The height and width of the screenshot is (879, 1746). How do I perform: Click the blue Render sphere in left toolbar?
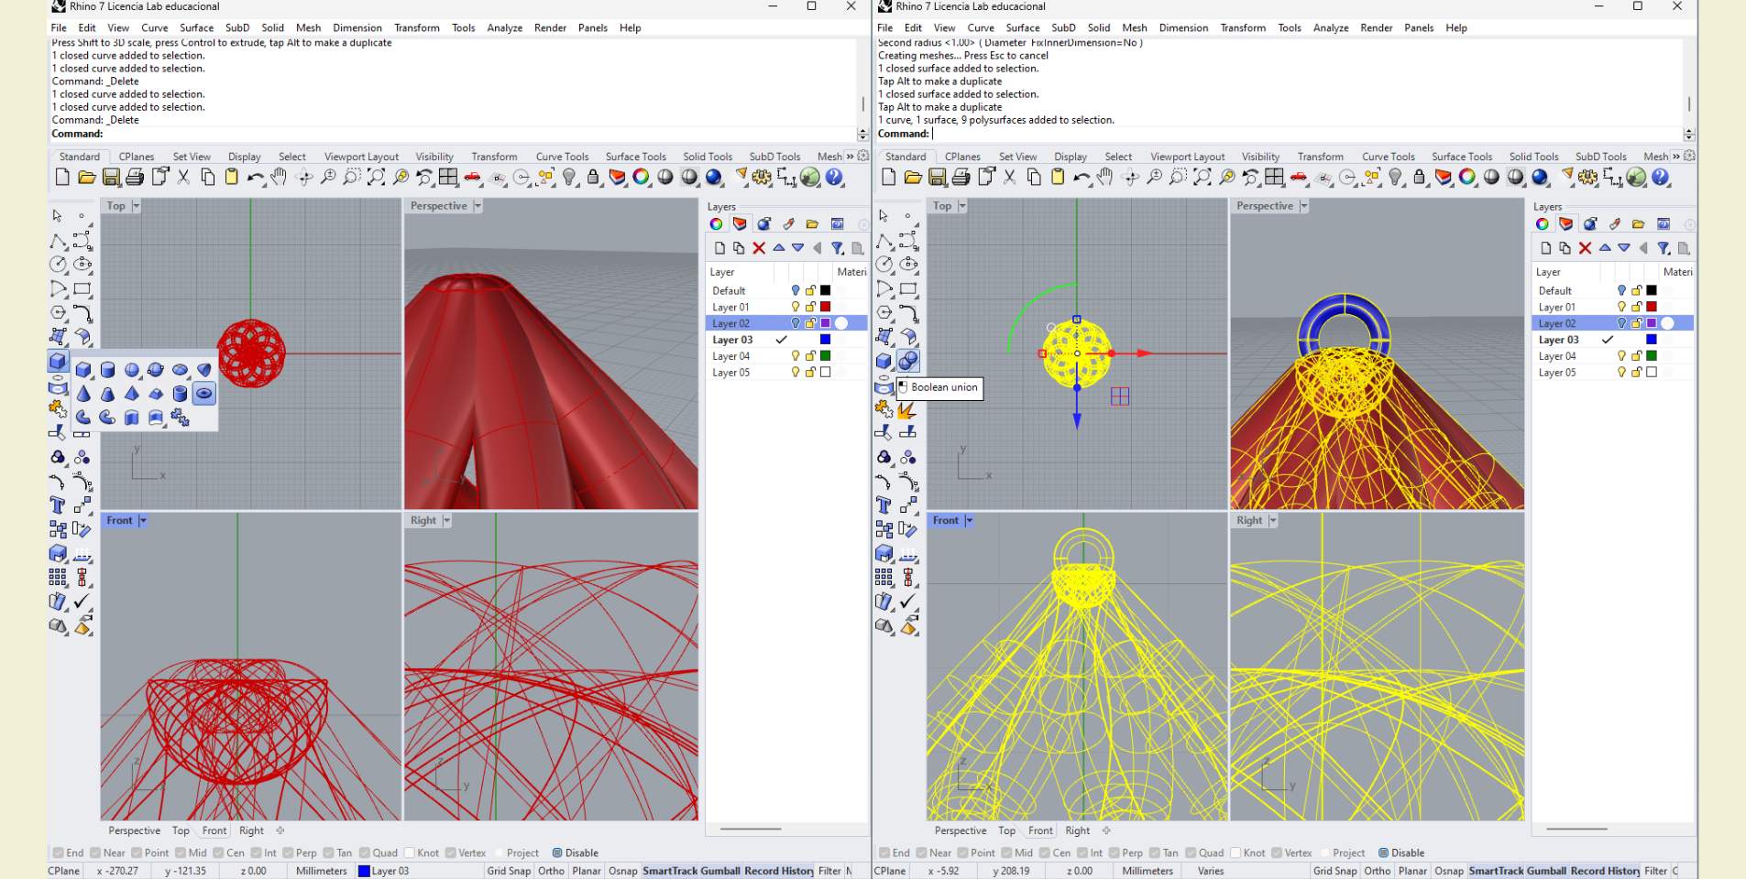click(x=714, y=177)
